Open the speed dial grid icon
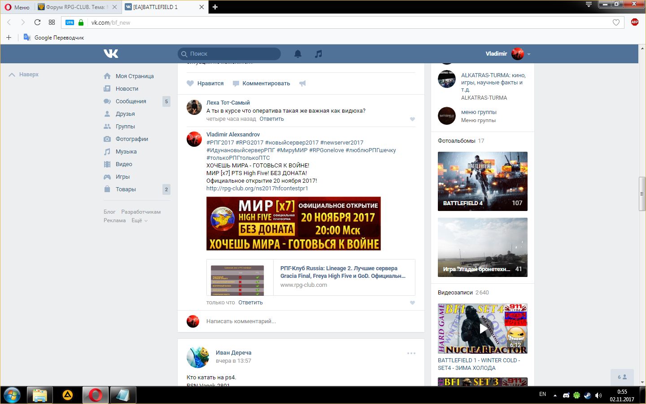Viewport: 646px width, 404px height. 52,22
